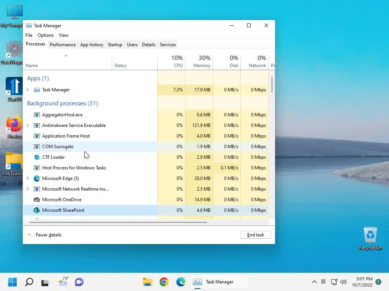Click the Task Manager app row icon

coord(37,90)
